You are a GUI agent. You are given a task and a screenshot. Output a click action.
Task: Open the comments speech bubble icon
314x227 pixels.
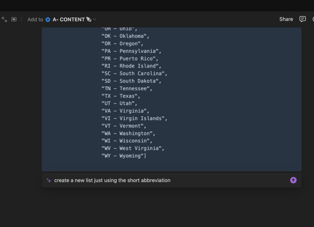(303, 19)
